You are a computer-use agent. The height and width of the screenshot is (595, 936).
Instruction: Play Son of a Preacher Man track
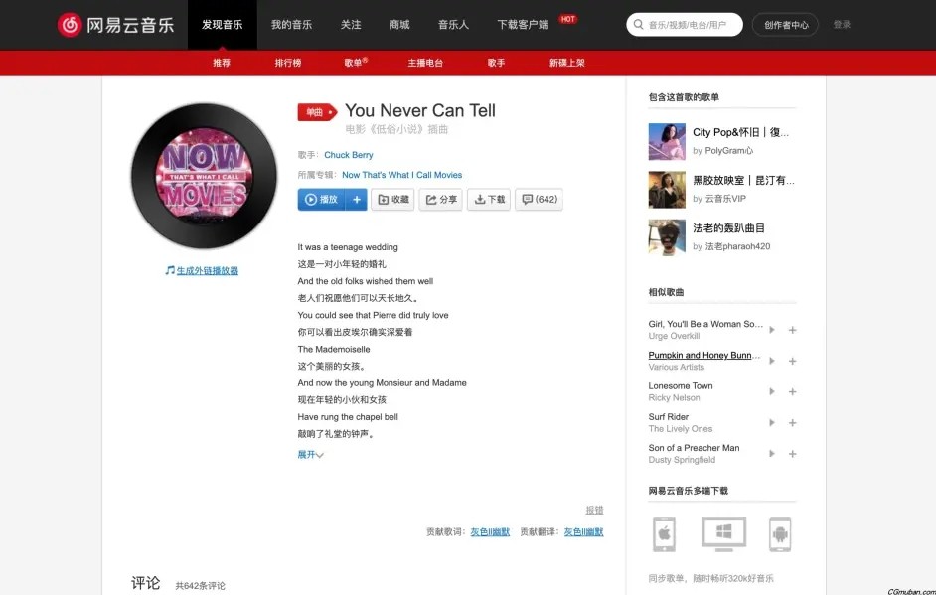(x=772, y=454)
